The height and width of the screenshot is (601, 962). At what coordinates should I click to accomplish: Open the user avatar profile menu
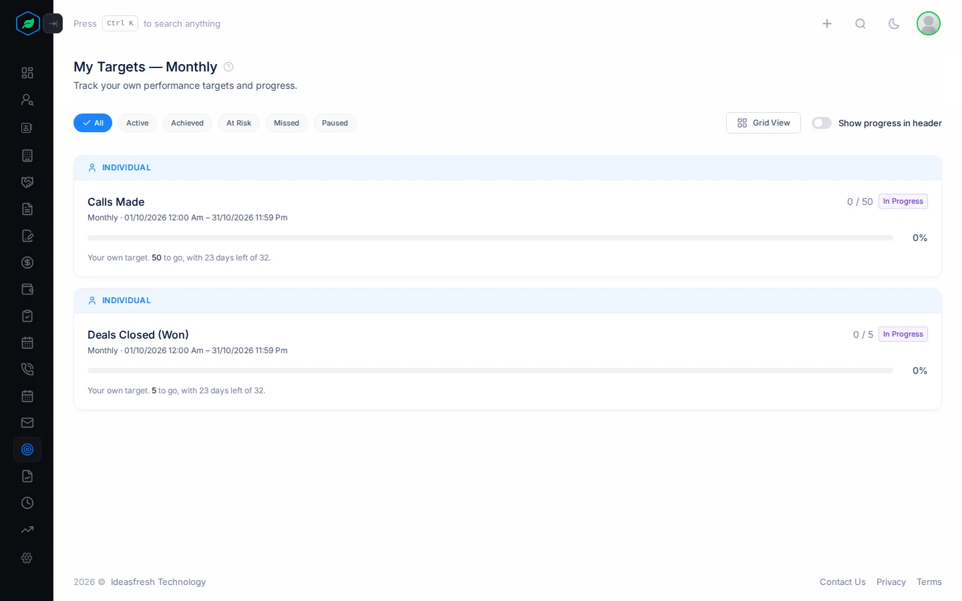(929, 23)
